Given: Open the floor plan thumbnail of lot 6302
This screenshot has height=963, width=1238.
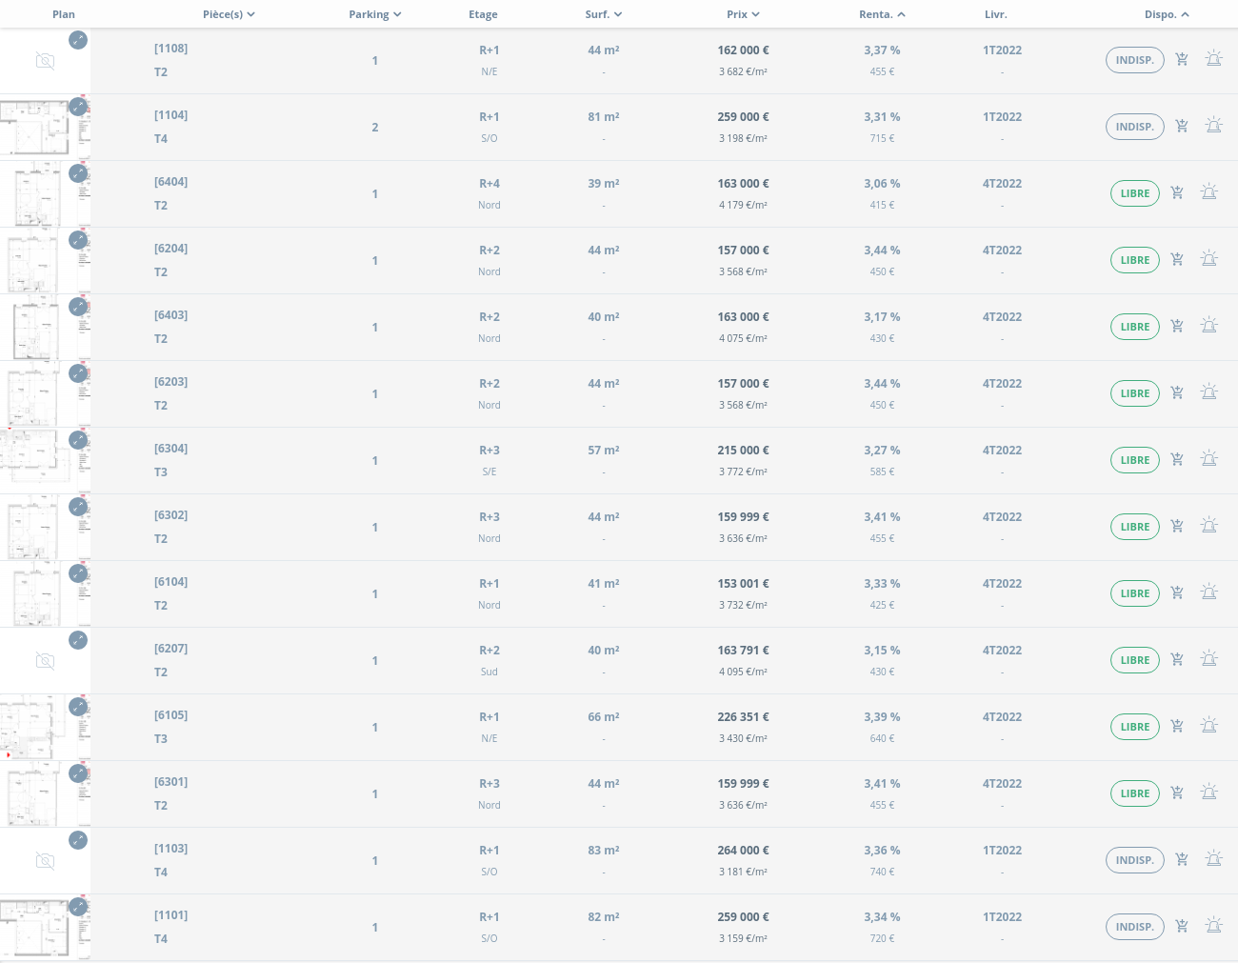Looking at the screenshot, I should point(38,528).
